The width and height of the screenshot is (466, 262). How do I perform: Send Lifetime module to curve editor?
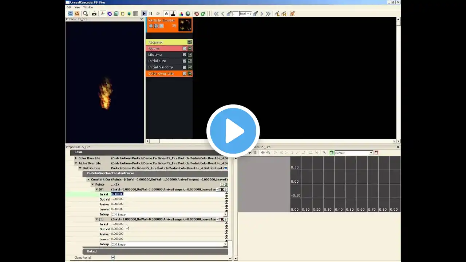click(190, 55)
